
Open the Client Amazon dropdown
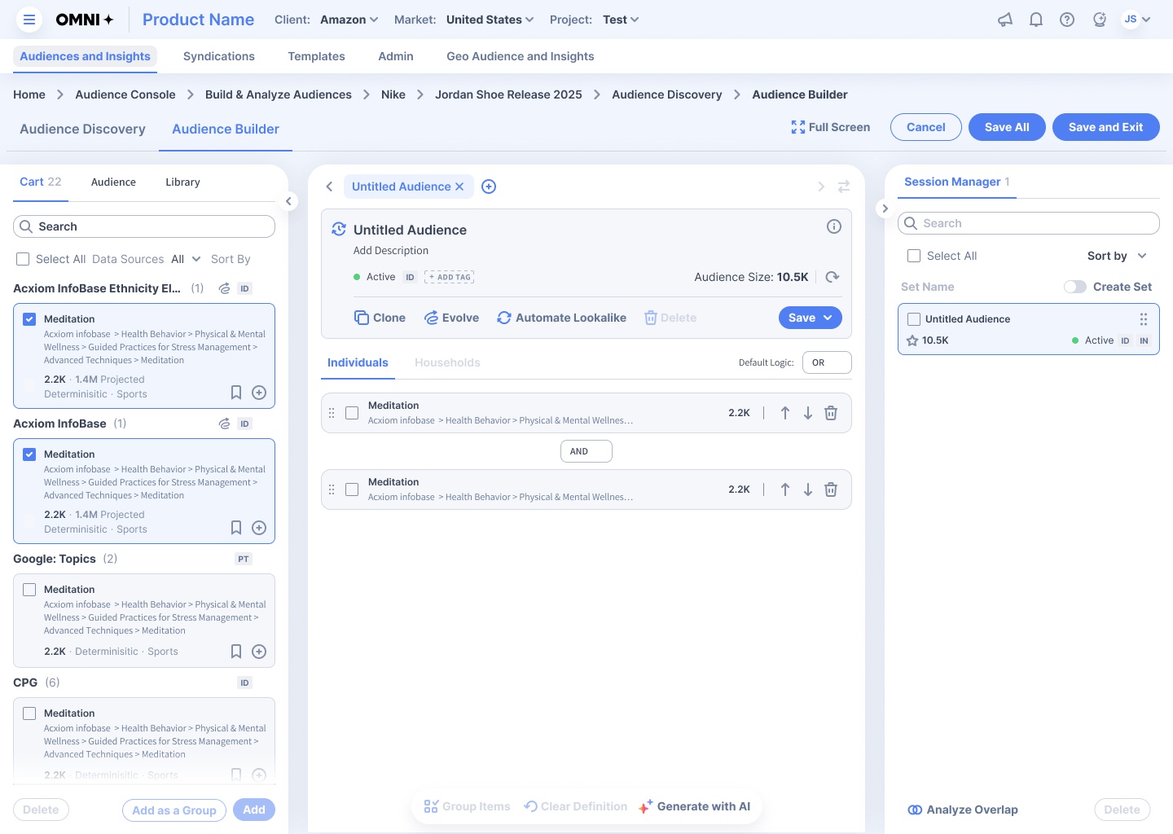point(349,20)
